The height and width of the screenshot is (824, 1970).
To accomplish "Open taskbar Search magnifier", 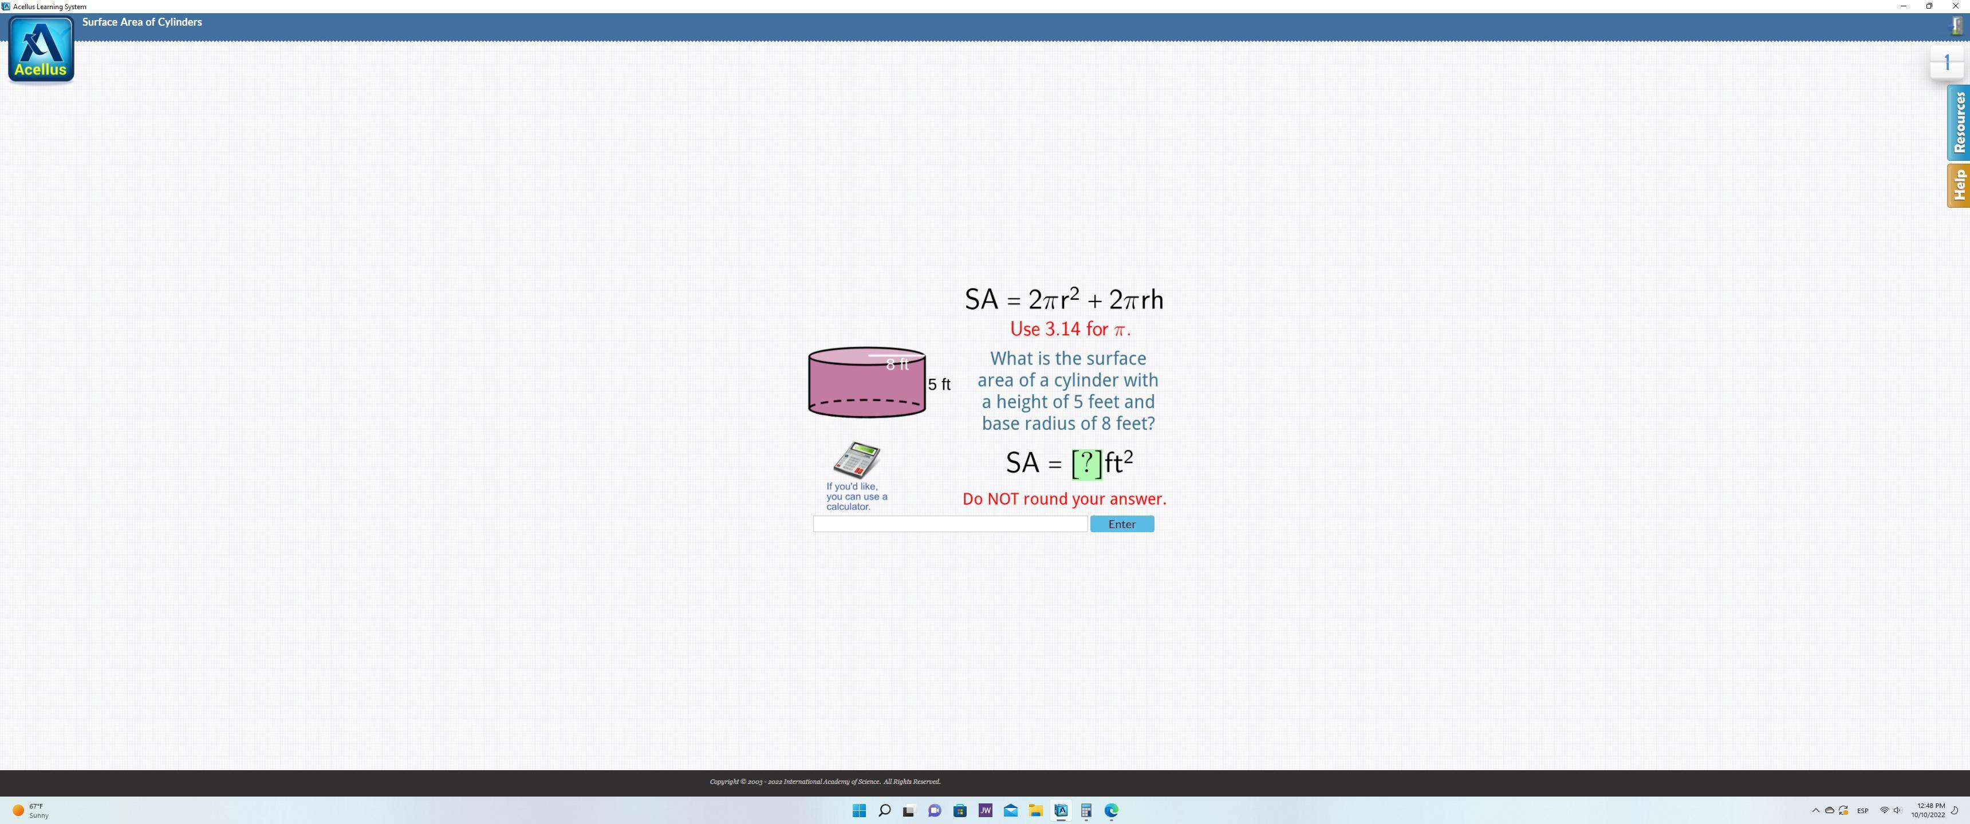I will click(884, 810).
